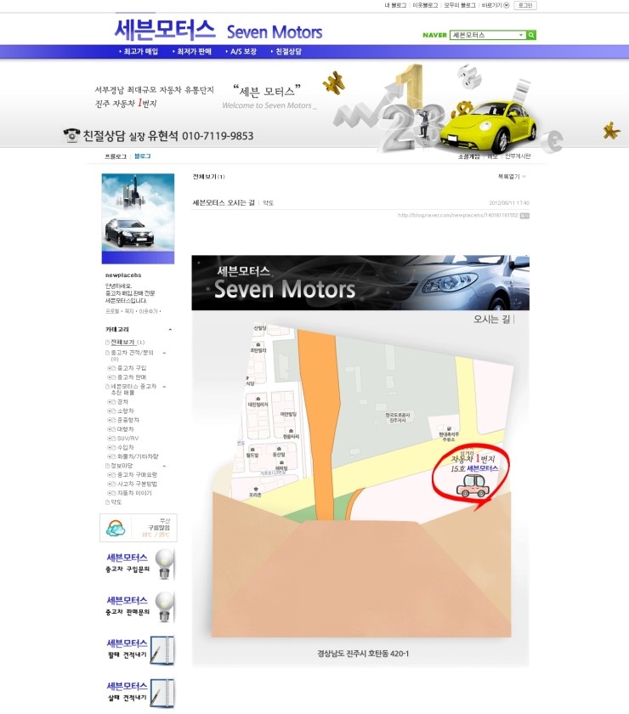Select the A/S 보장 menu item
Screen dimensions: 629x714
pyautogui.click(x=243, y=52)
